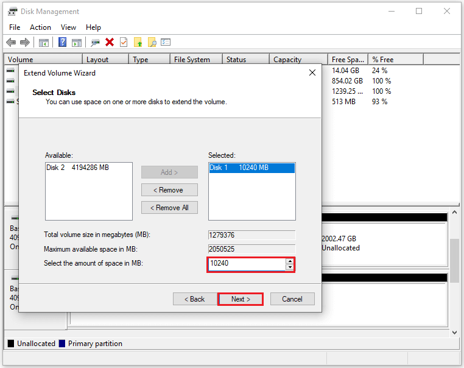This screenshot has height=368, width=464.
Task: Click the Disk Management title bar icon
Action: tap(12, 12)
